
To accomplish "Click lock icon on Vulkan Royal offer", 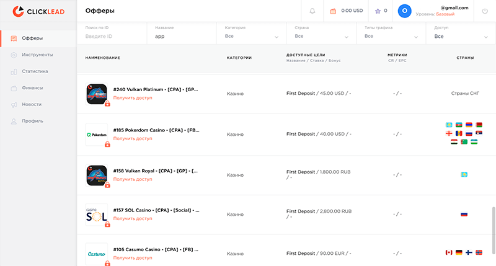I will coord(107,185).
